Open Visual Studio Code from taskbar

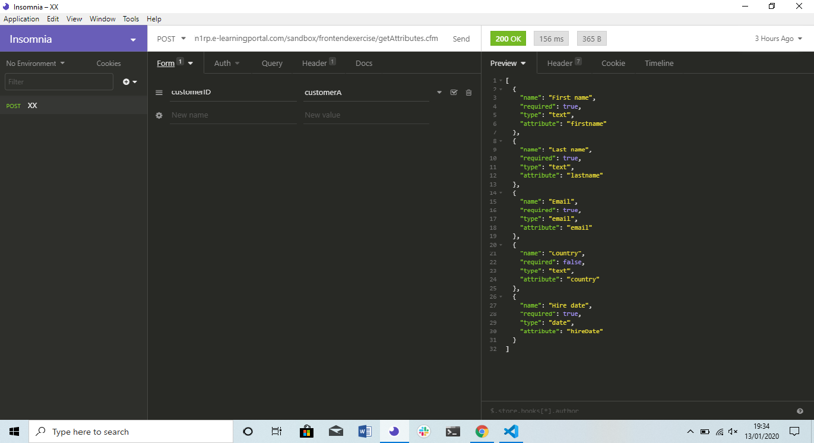tap(511, 432)
